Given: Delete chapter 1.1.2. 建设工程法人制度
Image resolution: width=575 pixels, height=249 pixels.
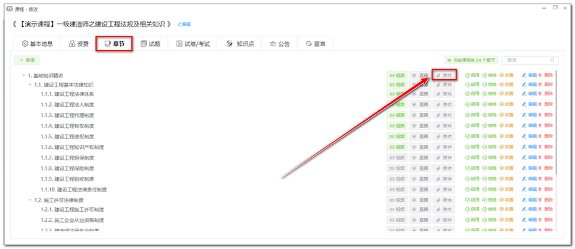Looking at the screenshot, I should (x=545, y=104).
